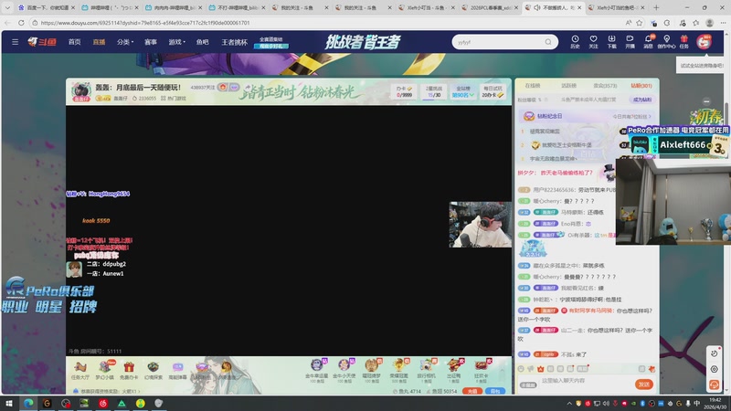Viewport: 731px width, 411px height.
Task: Open the hamburger menu beside Douyu logo
Action: coord(15,42)
